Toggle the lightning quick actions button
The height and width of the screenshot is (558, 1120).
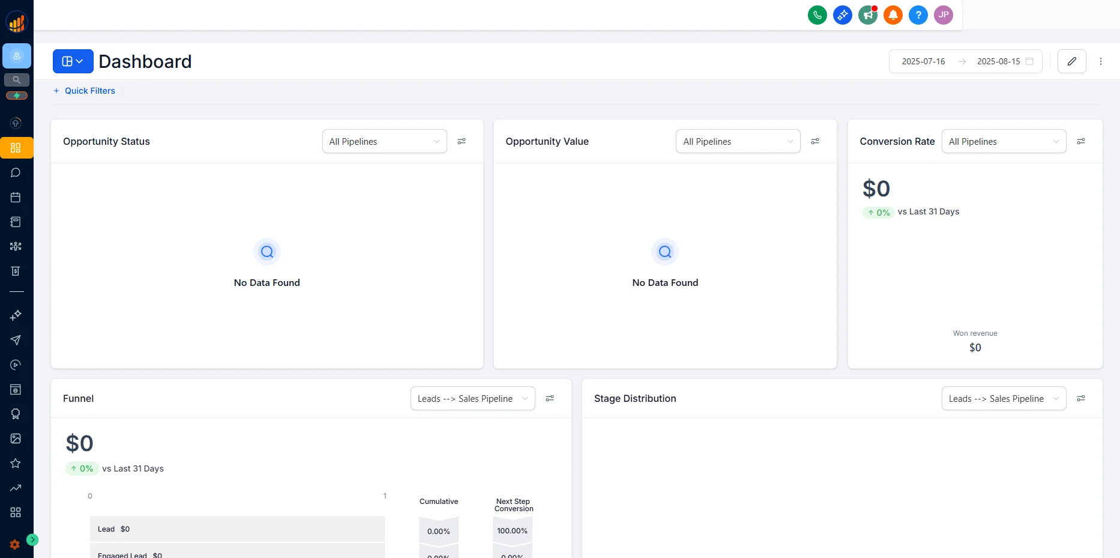click(x=17, y=96)
